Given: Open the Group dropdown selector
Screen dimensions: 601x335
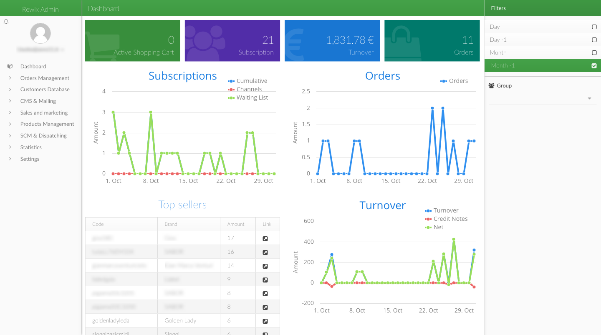Looking at the screenshot, I should [x=543, y=98].
